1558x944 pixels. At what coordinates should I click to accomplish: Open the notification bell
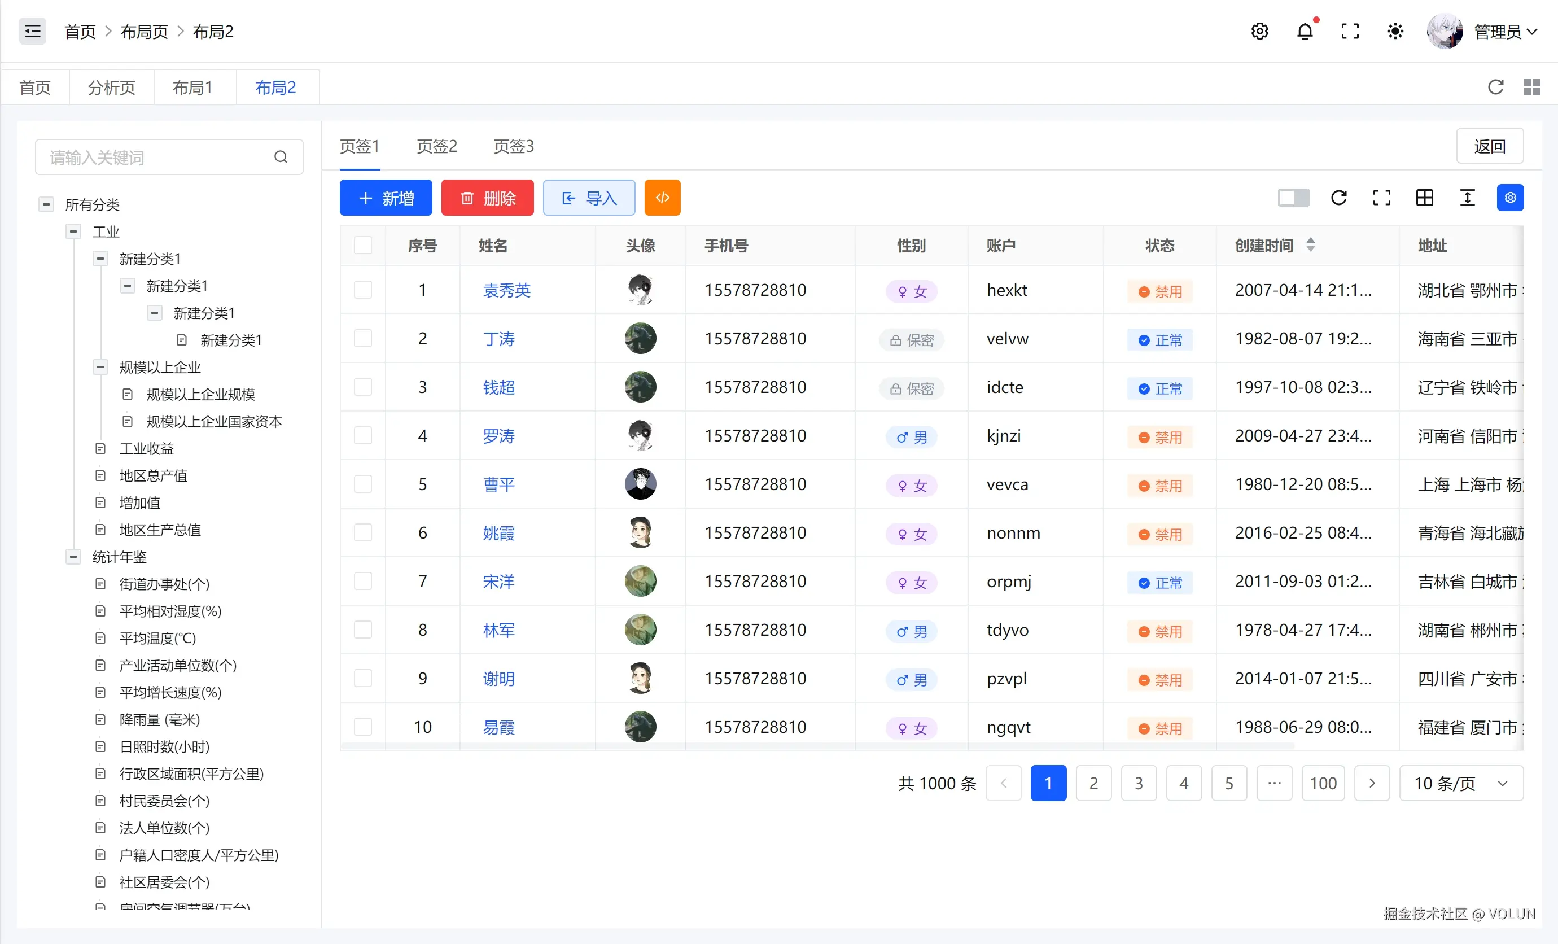point(1305,31)
